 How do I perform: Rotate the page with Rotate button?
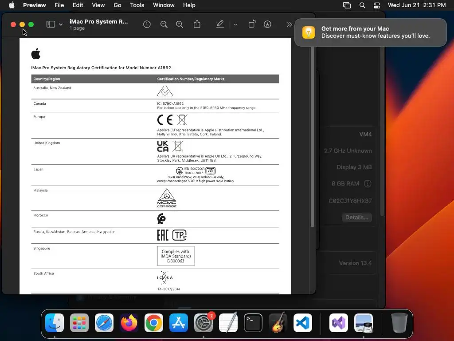(252, 24)
